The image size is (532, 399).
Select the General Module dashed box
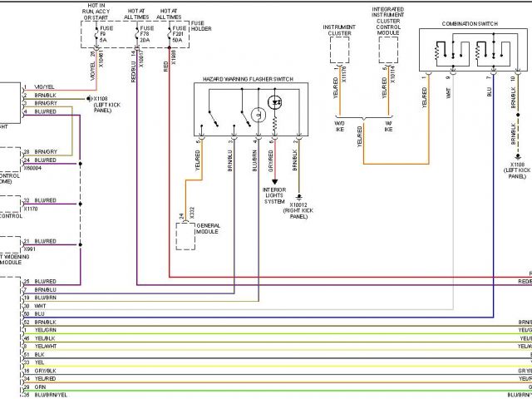(x=186, y=236)
